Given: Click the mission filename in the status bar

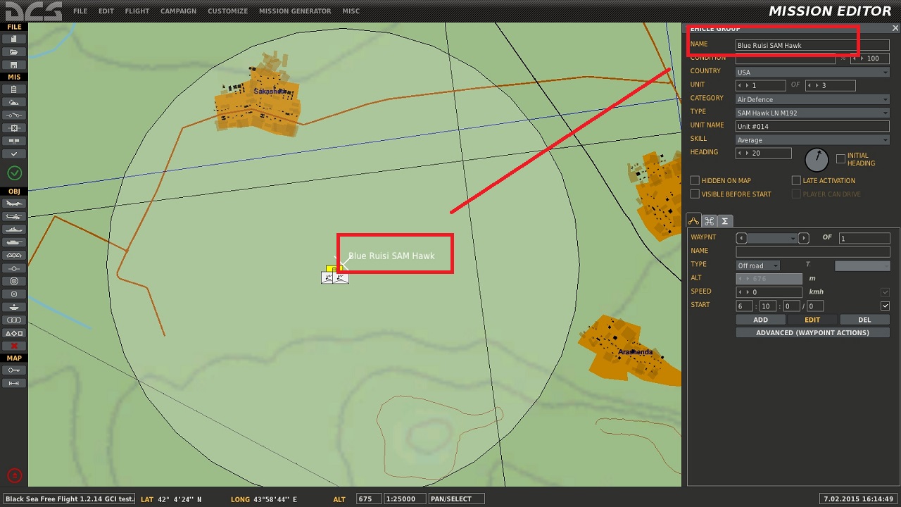Looking at the screenshot, I should [x=70, y=499].
